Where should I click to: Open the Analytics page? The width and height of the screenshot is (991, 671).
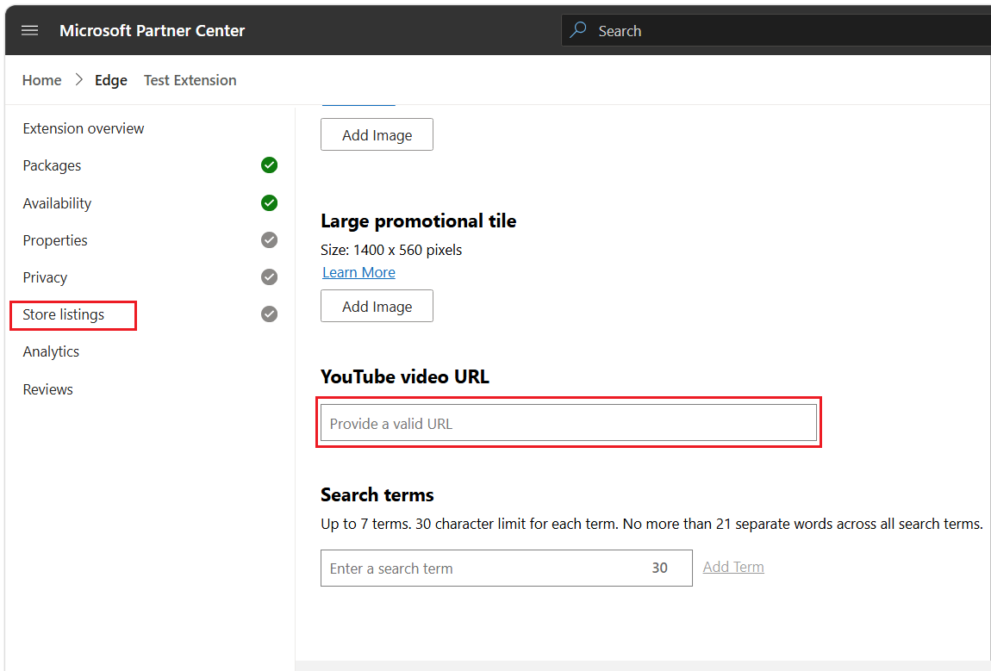[51, 352]
